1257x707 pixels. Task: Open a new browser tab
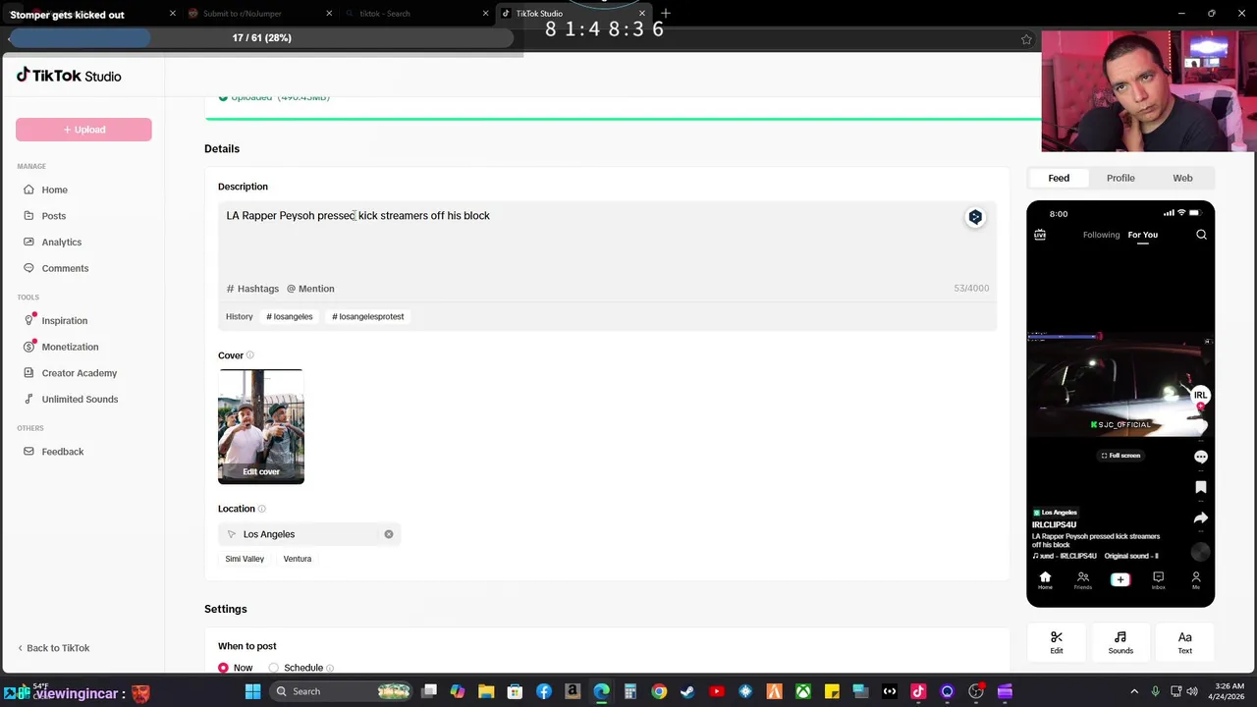pos(666,13)
